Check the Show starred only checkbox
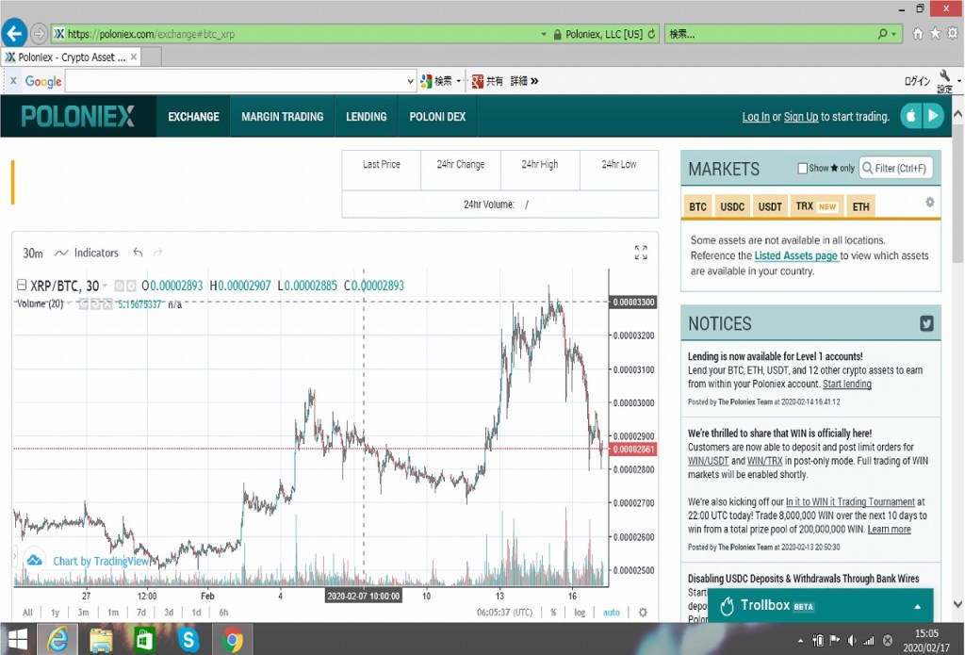This screenshot has height=655, width=965. point(803,169)
